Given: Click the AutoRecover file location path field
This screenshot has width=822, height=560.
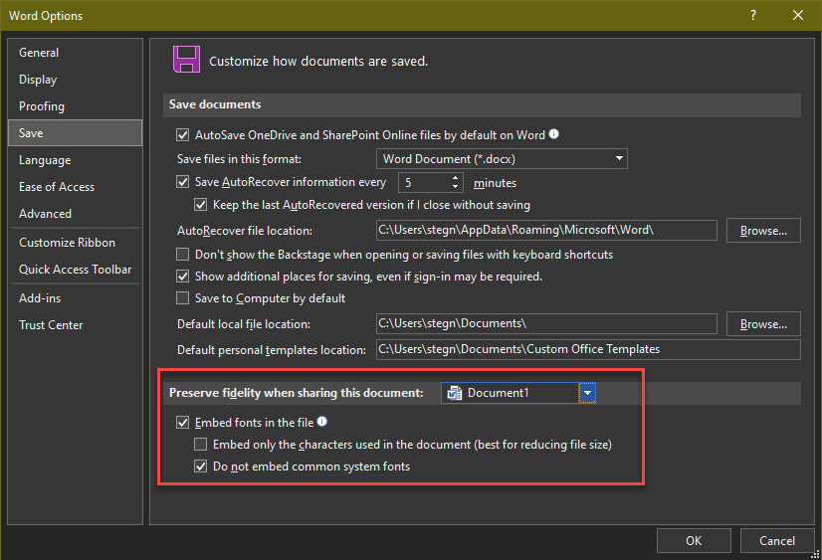Looking at the screenshot, I should coord(546,231).
